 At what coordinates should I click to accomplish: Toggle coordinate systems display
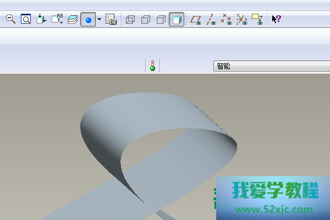coord(241,20)
